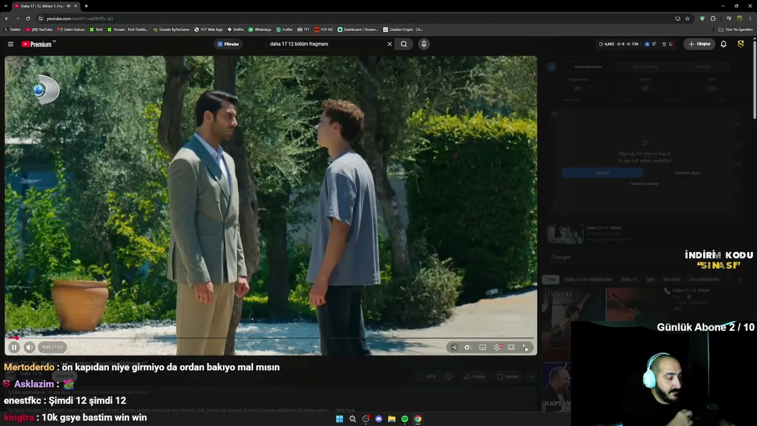
Task: Mute the video using the speaker icon
Action: [30, 347]
